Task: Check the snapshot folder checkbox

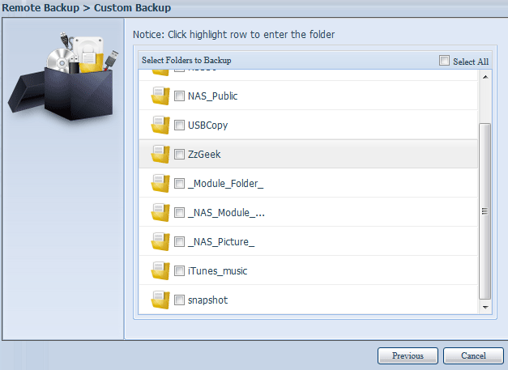Action: tap(179, 300)
